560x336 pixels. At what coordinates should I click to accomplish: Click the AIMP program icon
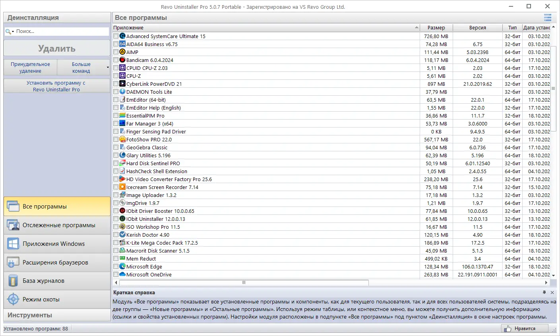click(x=122, y=52)
